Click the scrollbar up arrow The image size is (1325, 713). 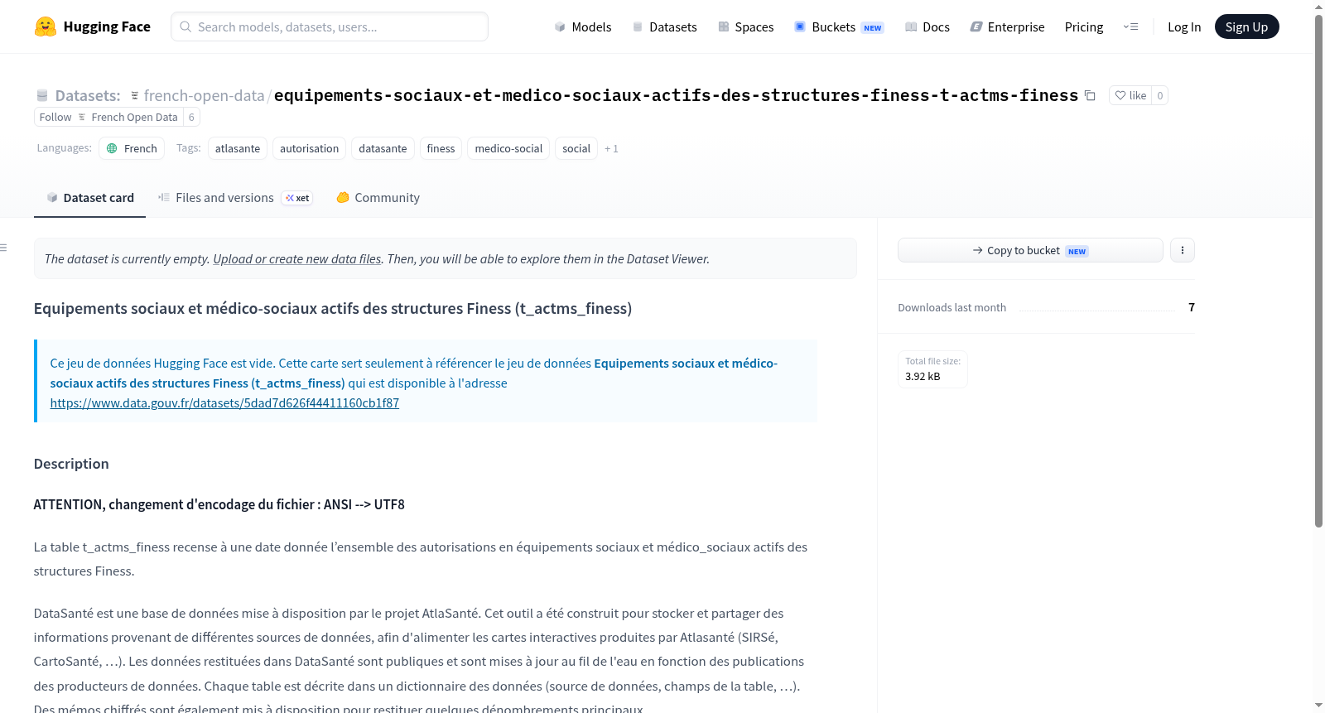(x=1319, y=6)
